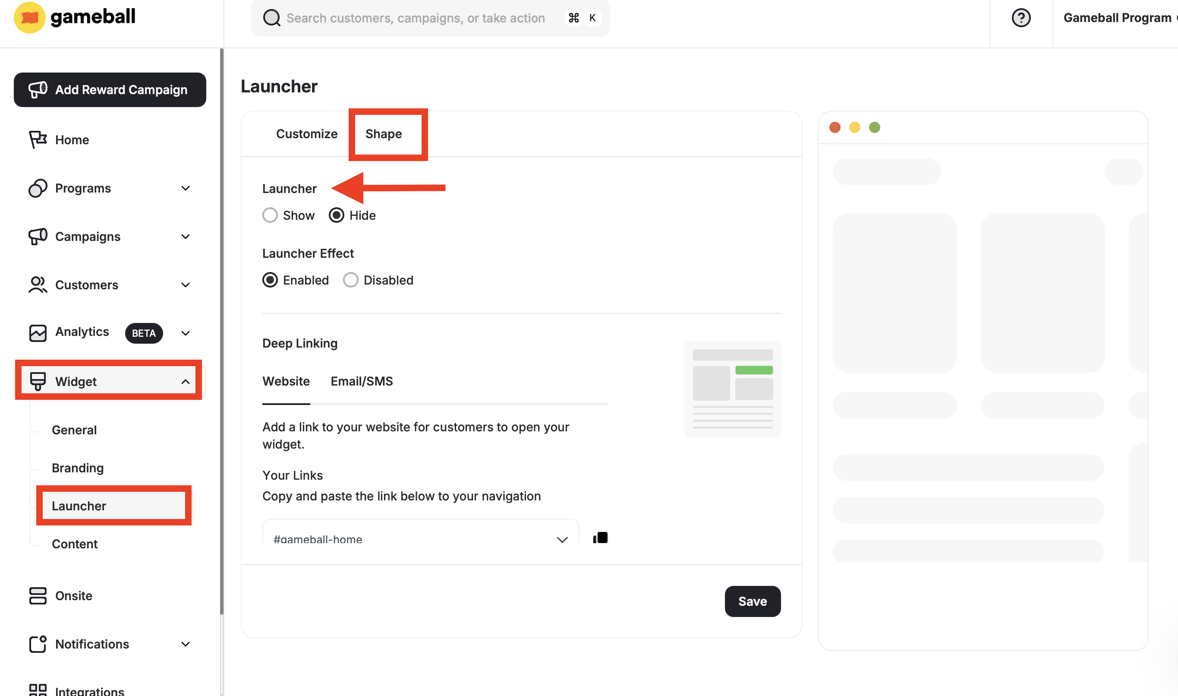Click the Integrations grid icon

pos(38,690)
